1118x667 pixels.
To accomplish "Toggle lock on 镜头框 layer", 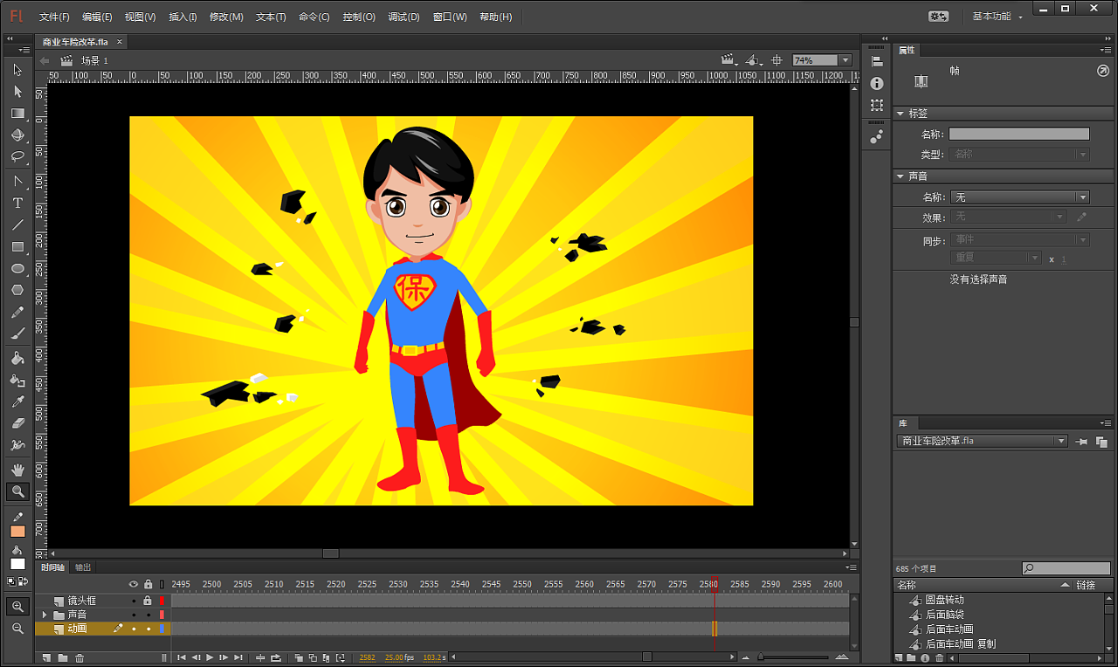I will click(148, 602).
